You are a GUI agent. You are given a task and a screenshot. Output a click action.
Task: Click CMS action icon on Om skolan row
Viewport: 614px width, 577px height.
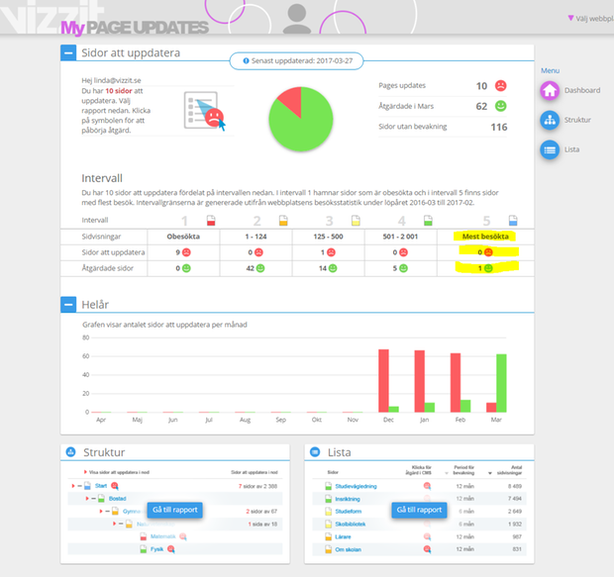pyautogui.click(x=427, y=549)
